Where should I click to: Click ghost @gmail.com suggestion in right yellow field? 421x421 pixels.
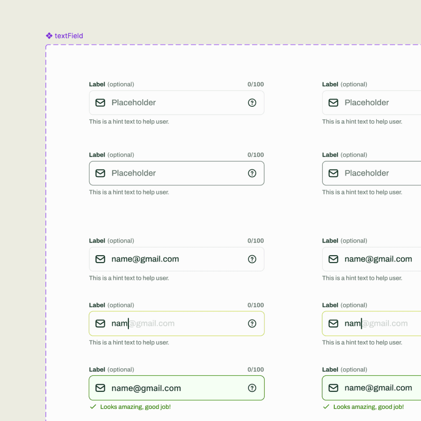tap(385, 324)
